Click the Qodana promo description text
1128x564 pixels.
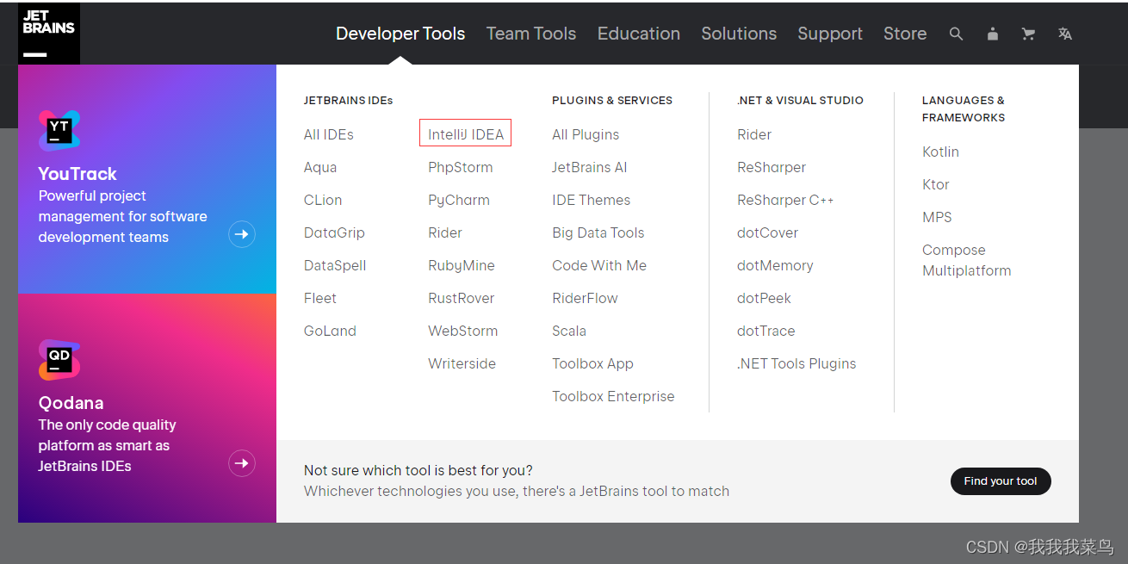(108, 445)
